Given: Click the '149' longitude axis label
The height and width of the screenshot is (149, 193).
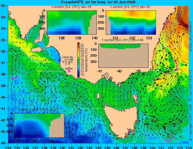Looking at the screenshot, I should 144,147.
